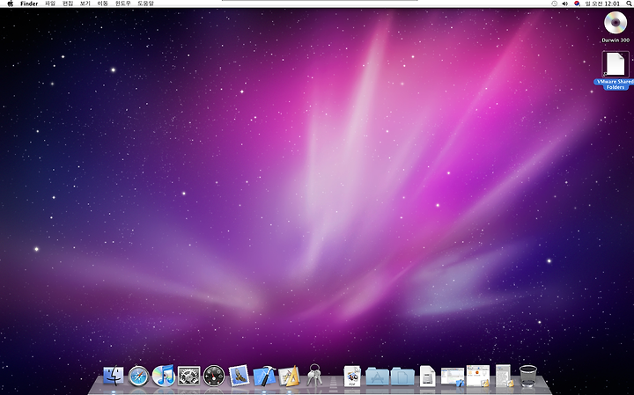Restore the minimized window with orange icons
634x395 pixels.
click(x=478, y=376)
